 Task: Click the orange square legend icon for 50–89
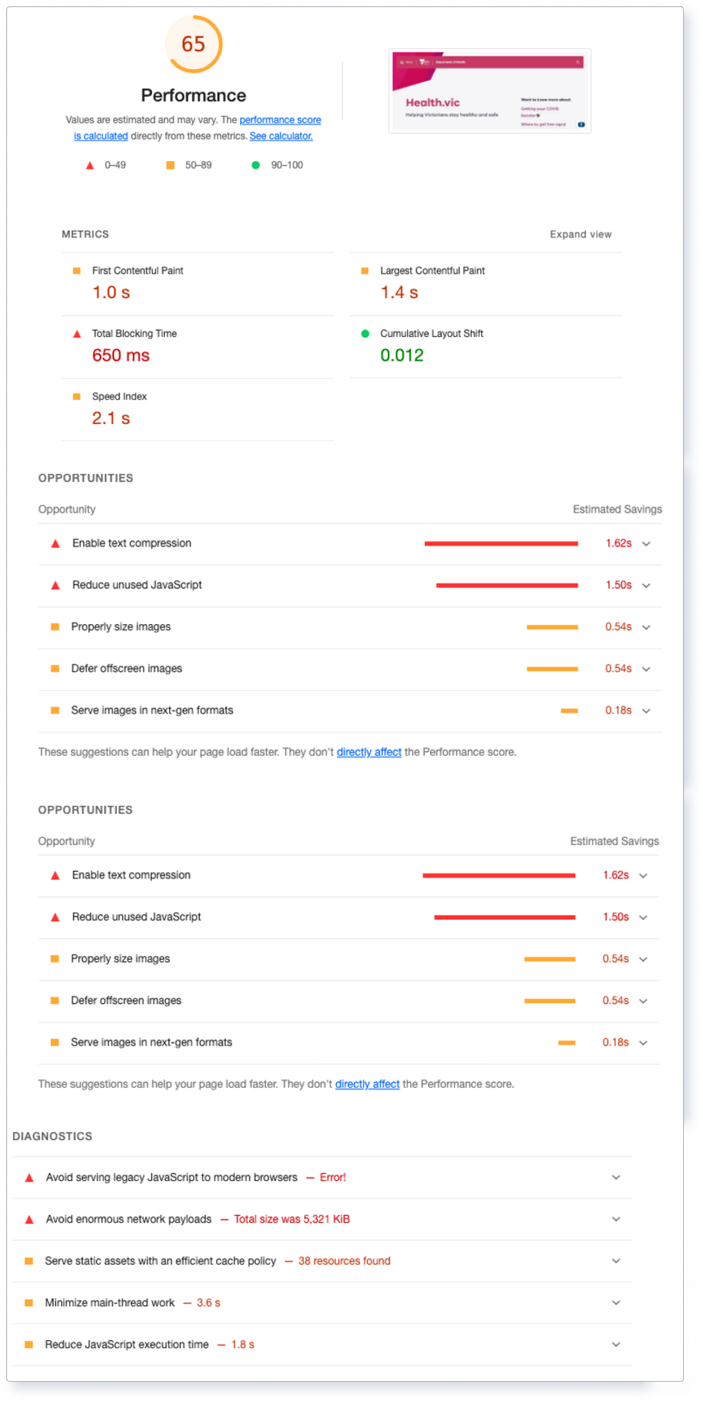pos(169,165)
